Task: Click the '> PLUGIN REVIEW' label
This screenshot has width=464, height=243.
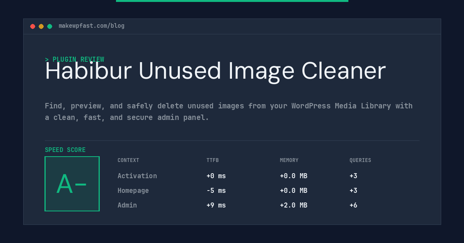Action: tap(75, 59)
